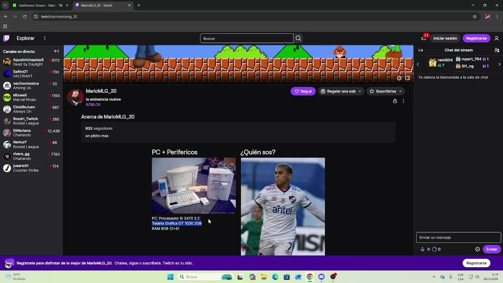Open nachocmusica Among Us channel
This screenshot has height=283, width=503.
pyautogui.click(x=31, y=86)
